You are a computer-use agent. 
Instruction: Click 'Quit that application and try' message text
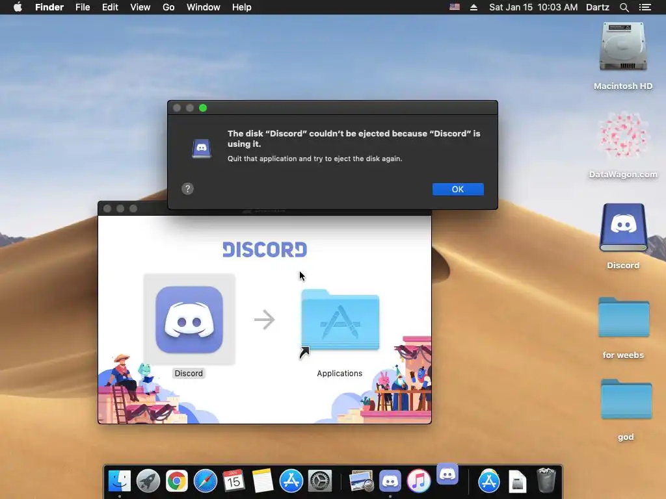click(315, 159)
